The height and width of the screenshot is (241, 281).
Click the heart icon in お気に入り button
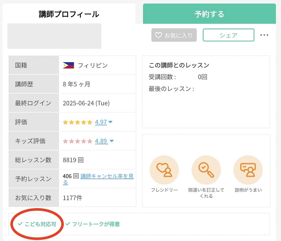click(158, 35)
